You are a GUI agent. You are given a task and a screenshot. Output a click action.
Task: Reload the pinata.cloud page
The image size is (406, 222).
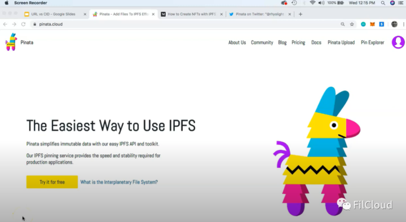[x=23, y=24]
